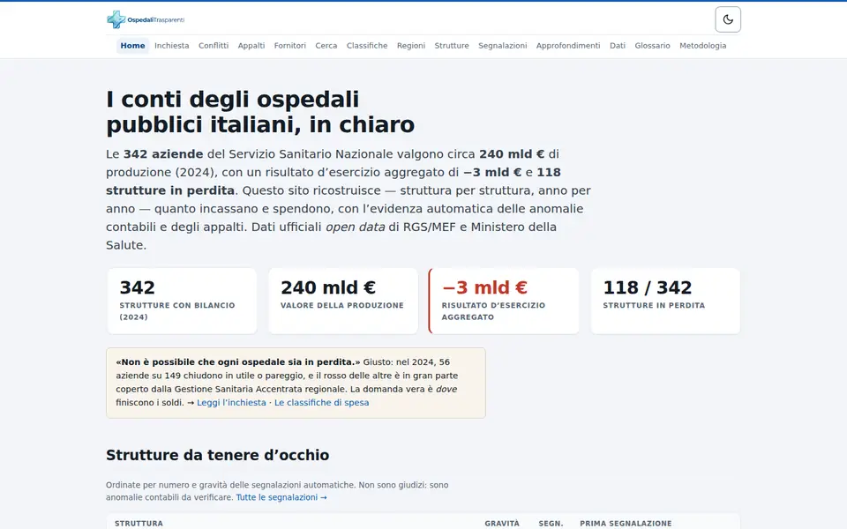Go to the Inchiesta page
This screenshot has width=847, height=529.
click(x=172, y=46)
